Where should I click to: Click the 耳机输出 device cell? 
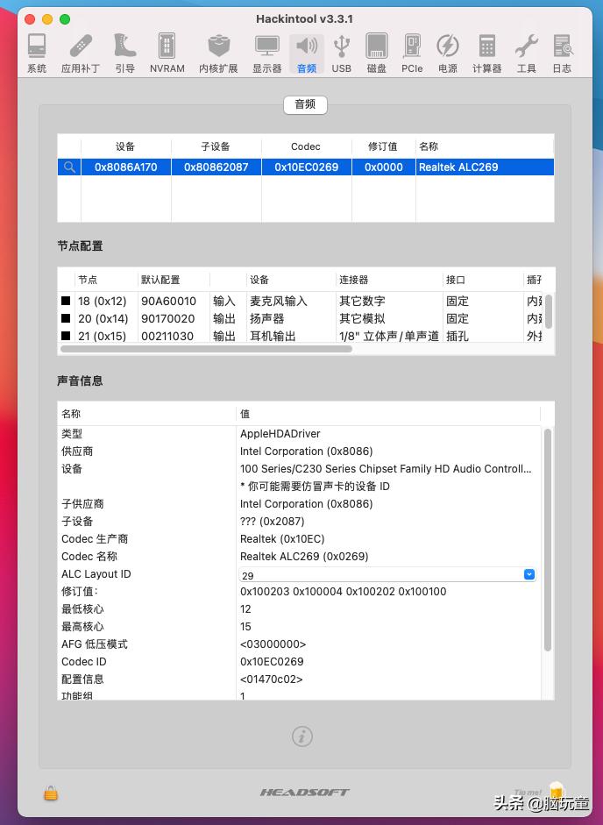coord(273,336)
